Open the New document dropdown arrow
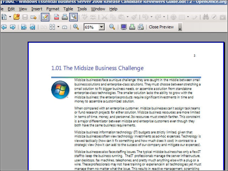This screenshot has width=228, height=171. tap(10, 17)
